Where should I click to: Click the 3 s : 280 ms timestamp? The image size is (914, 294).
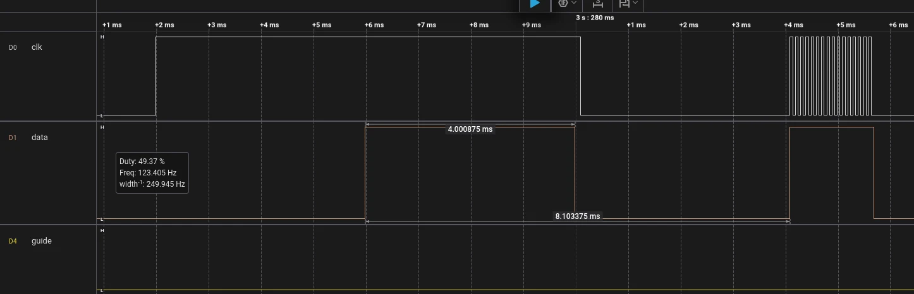click(594, 18)
